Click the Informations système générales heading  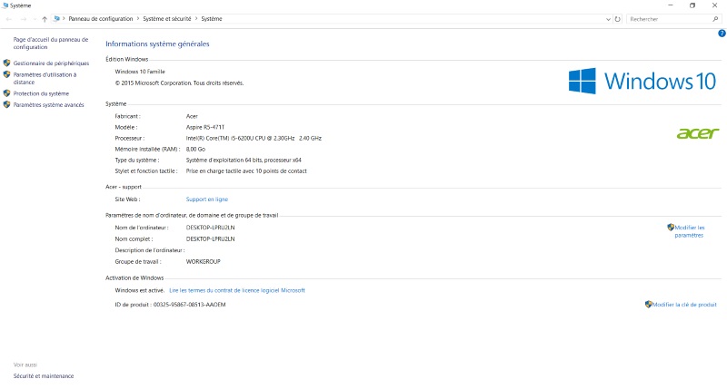point(157,44)
